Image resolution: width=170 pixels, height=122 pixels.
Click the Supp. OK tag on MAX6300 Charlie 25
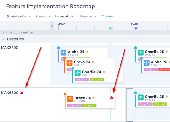(145, 104)
